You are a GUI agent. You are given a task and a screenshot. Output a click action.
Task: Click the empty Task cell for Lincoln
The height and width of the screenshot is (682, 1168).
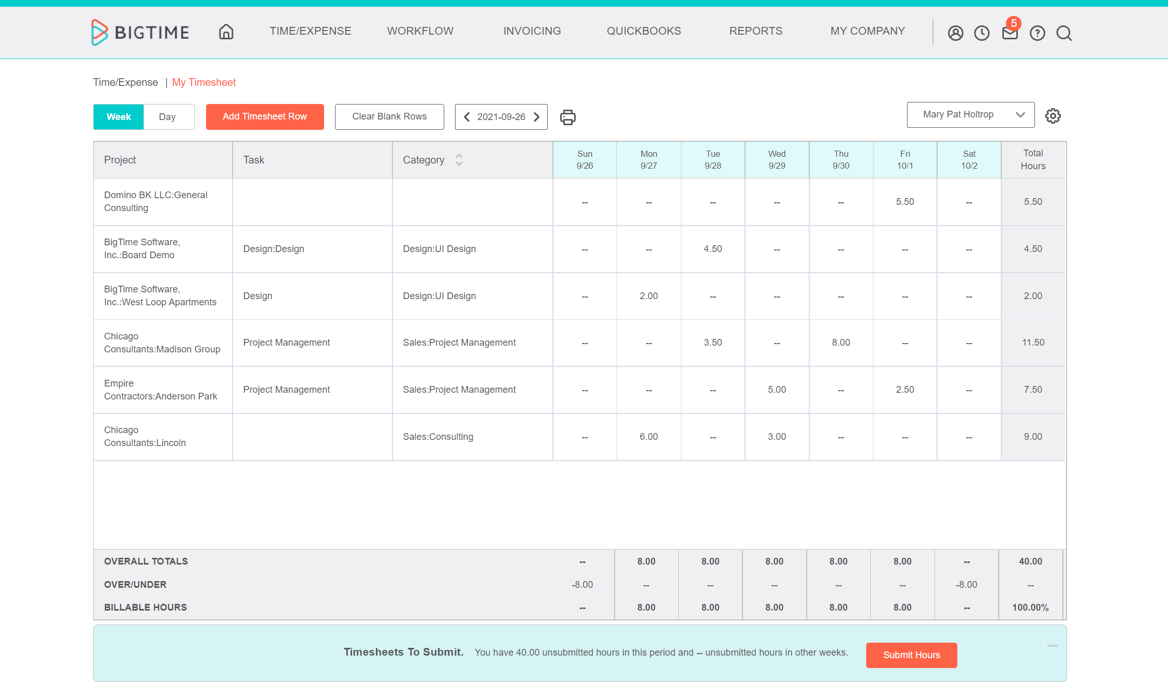[312, 437]
